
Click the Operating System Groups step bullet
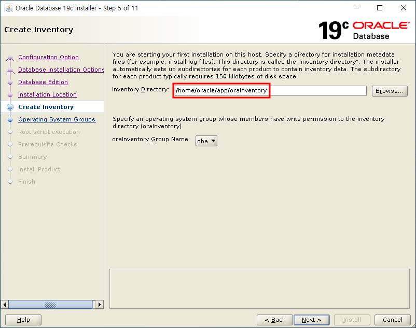point(10,120)
